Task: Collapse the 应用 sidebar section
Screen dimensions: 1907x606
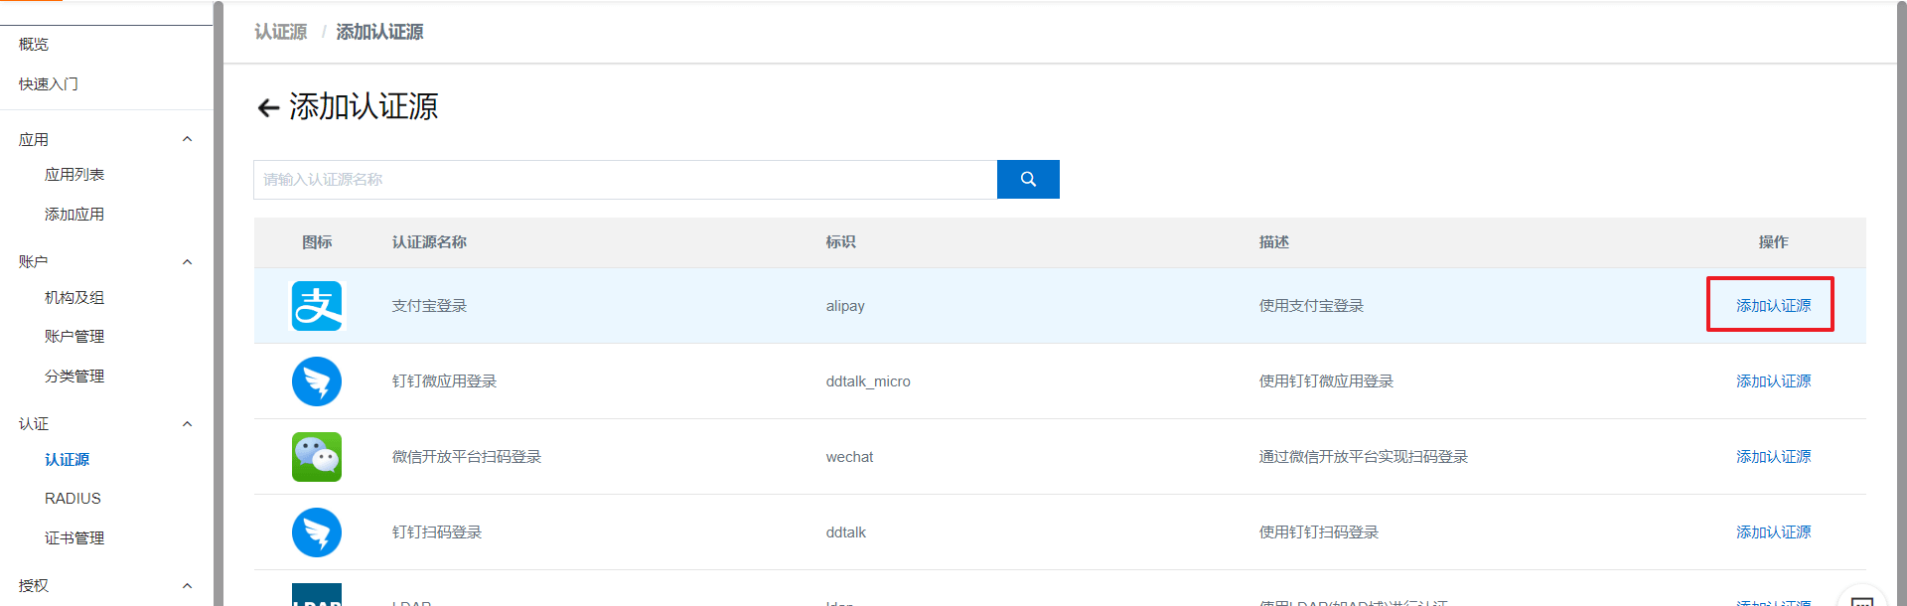Action: pyautogui.click(x=187, y=140)
